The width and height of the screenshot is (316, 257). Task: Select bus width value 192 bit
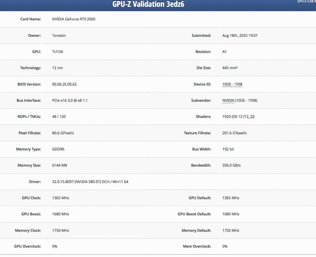click(x=228, y=149)
